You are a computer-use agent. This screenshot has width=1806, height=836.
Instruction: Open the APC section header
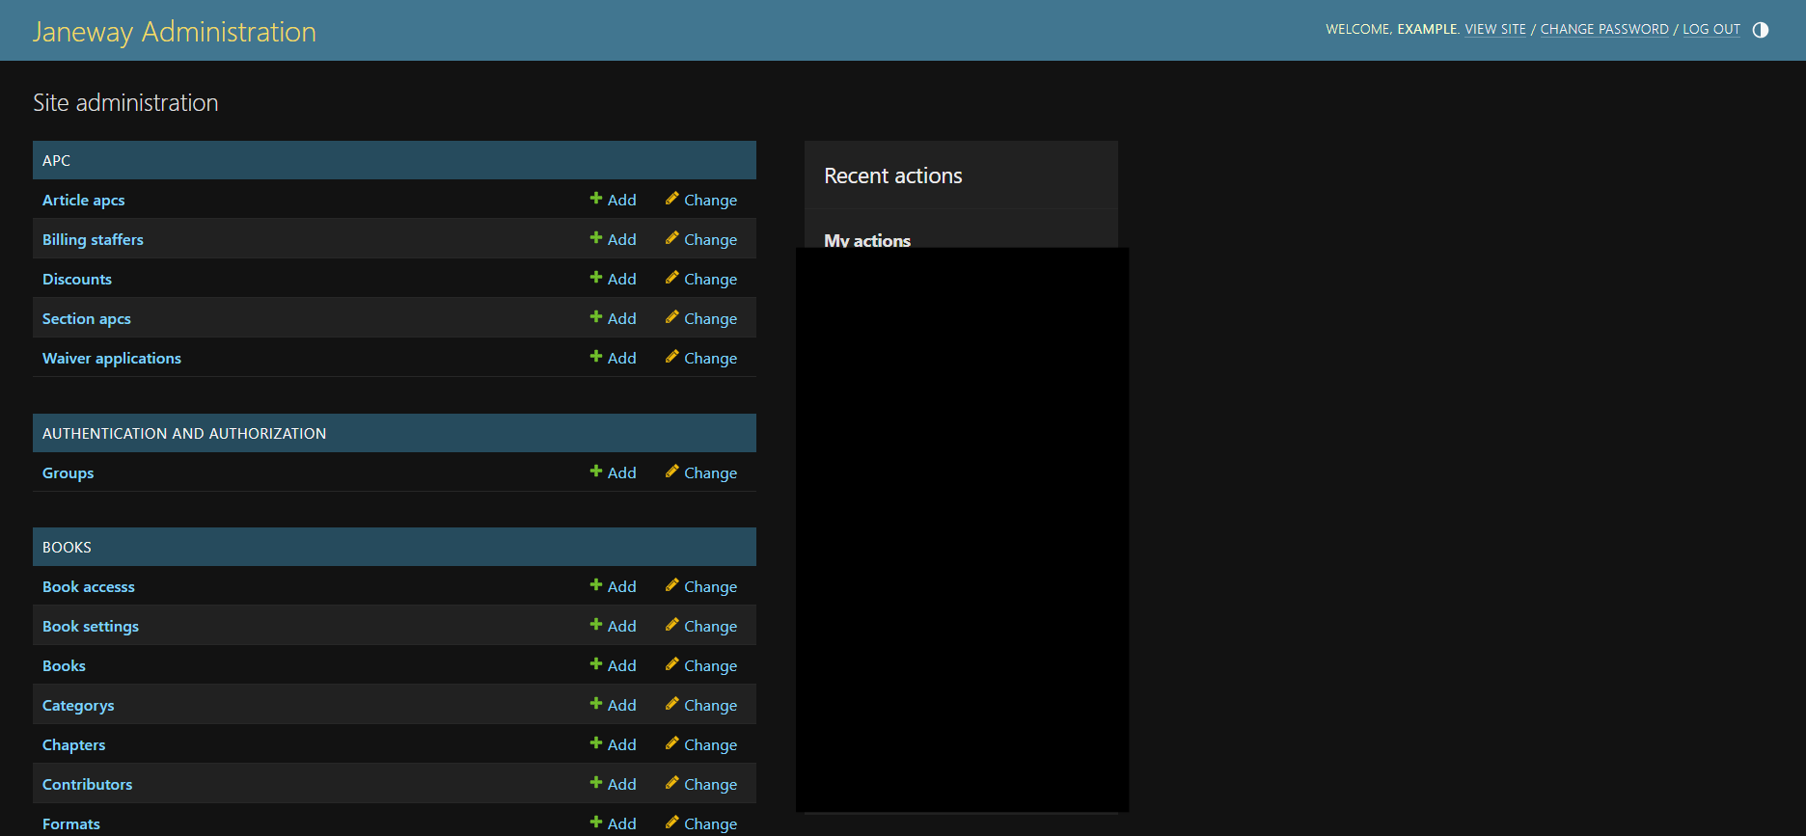(x=56, y=160)
